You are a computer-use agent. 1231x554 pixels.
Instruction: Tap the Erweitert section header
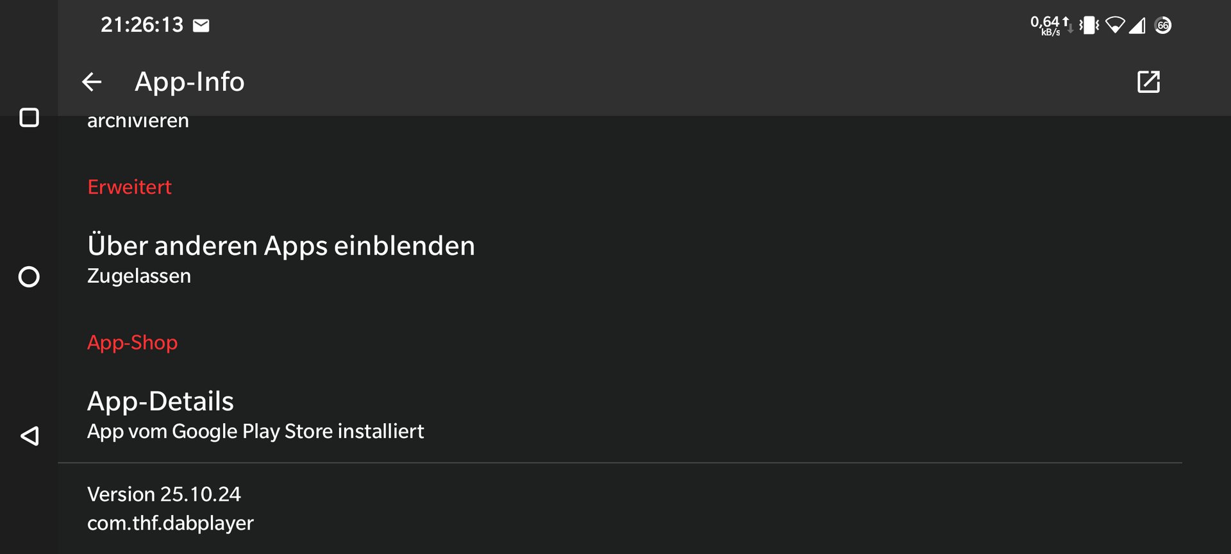(130, 187)
